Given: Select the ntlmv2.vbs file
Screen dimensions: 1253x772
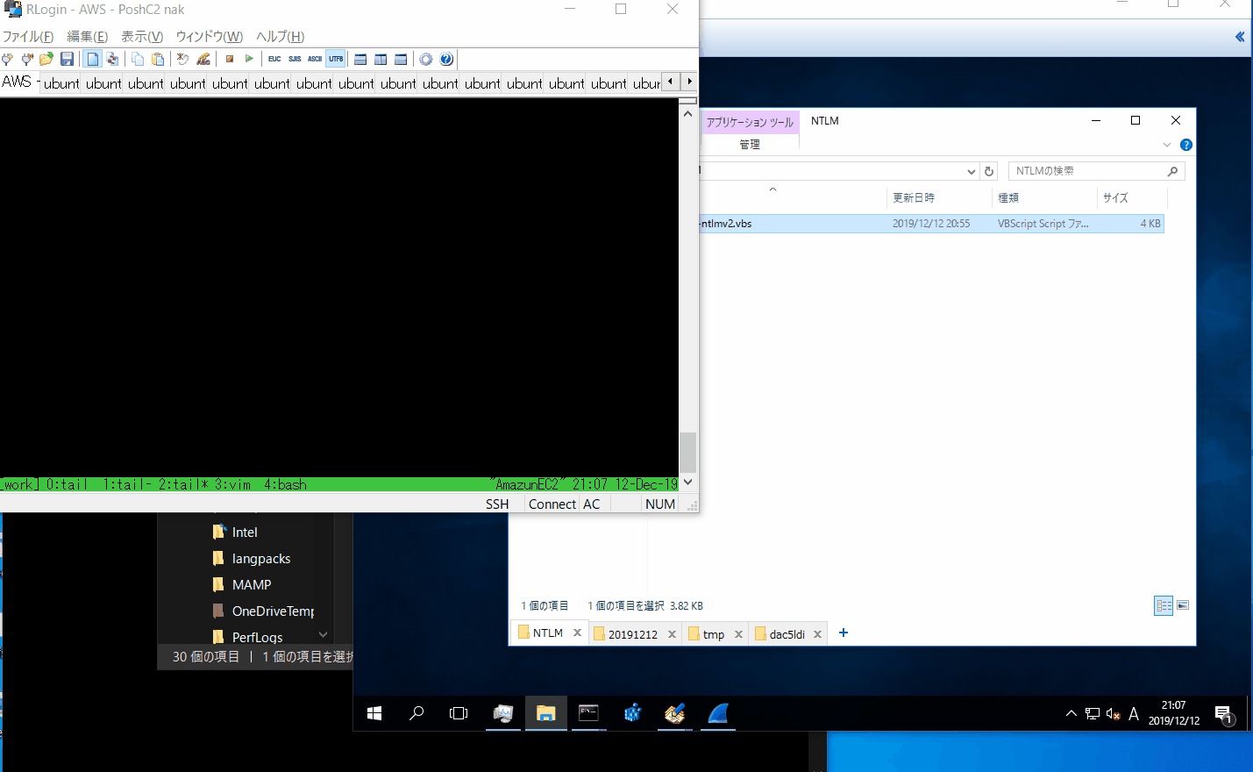Looking at the screenshot, I should (x=931, y=224).
